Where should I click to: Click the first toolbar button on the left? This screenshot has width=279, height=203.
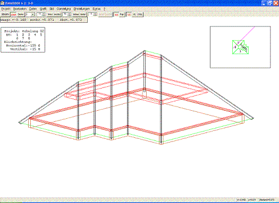pos(5,14)
